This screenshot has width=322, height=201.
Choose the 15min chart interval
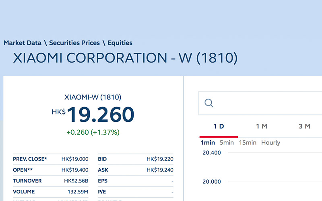pyautogui.click(x=248, y=143)
